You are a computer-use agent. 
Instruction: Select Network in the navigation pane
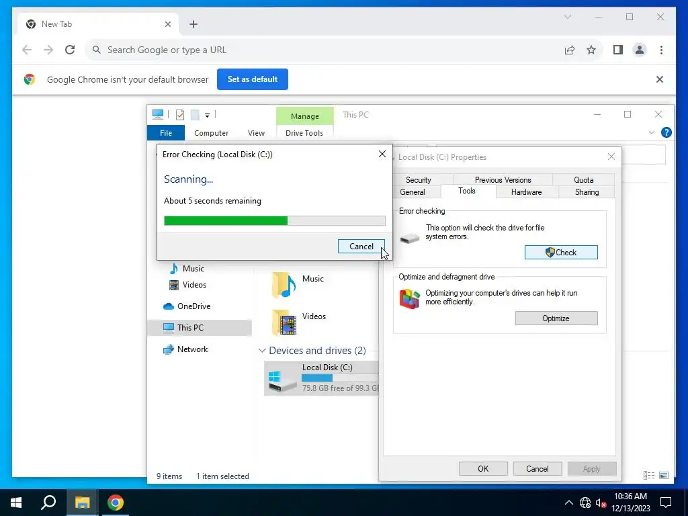pyautogui.click(x=185, y=349)
